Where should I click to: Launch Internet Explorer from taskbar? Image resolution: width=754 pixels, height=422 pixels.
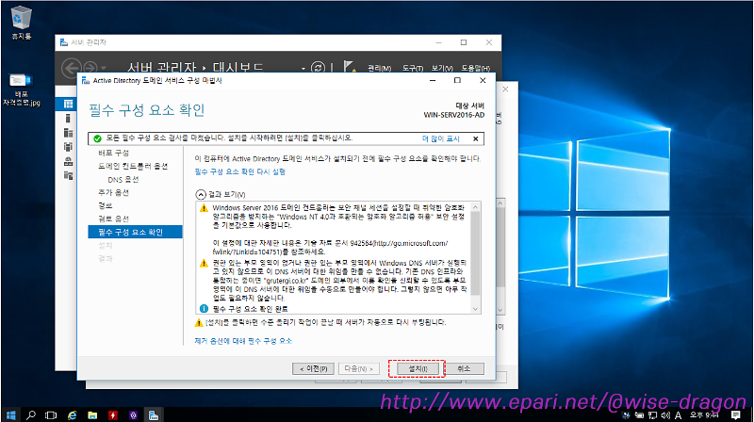tap(72, 414)
